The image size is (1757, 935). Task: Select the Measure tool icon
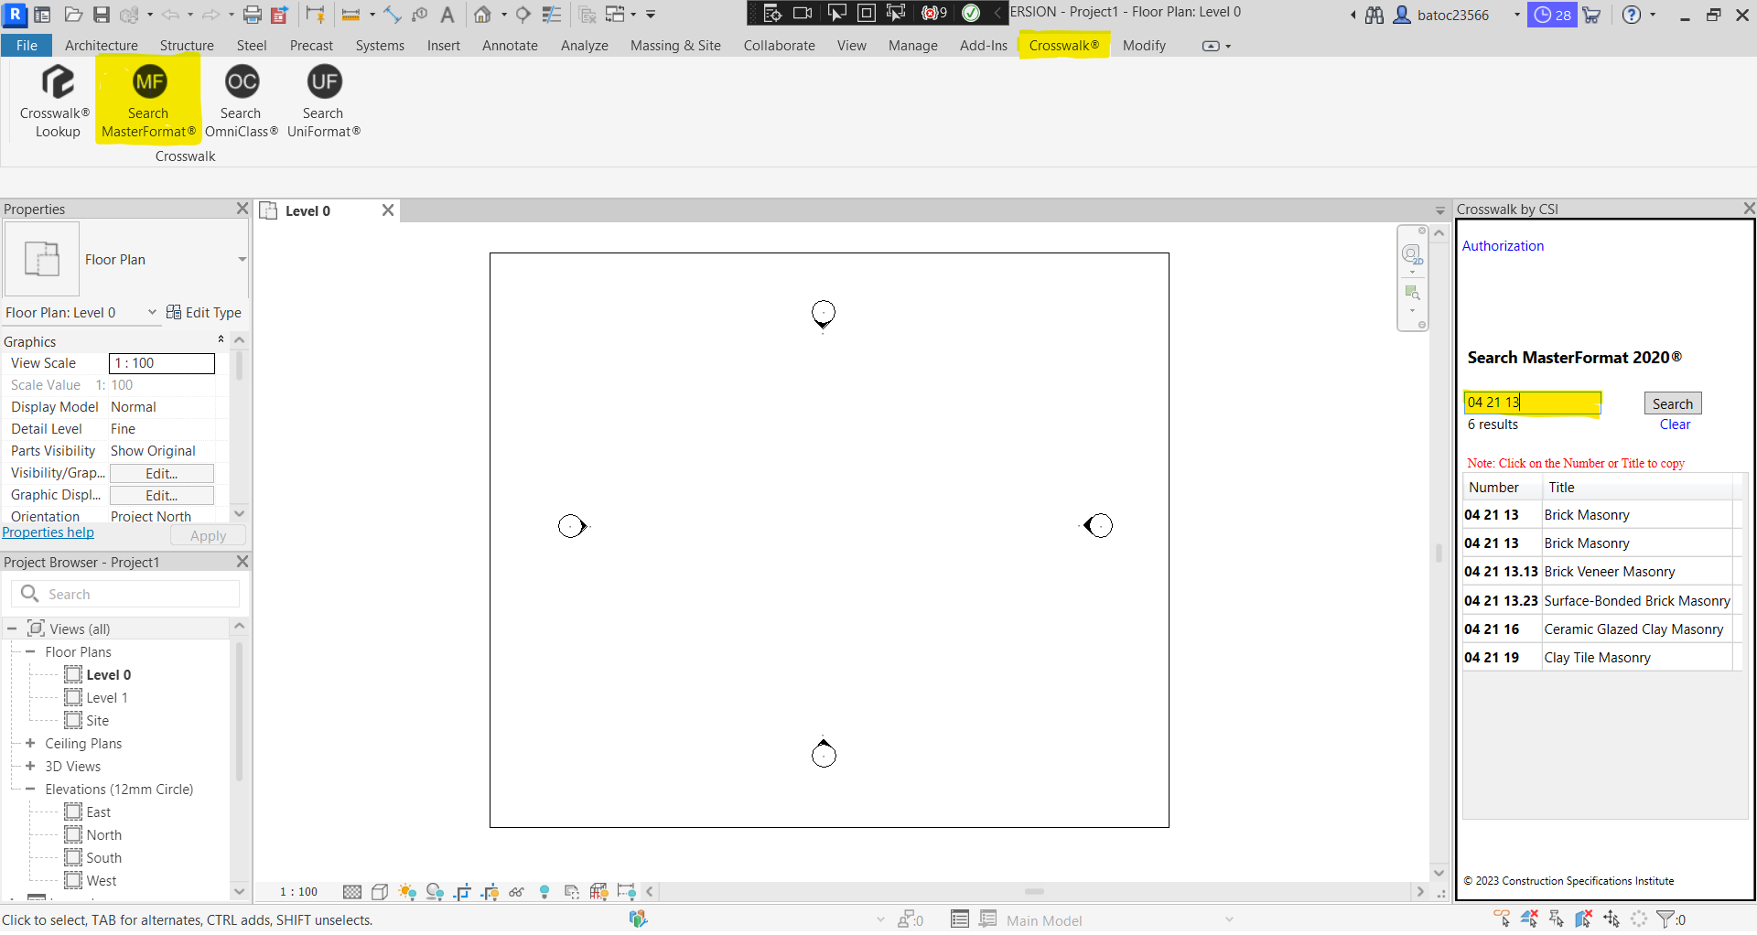[x=350, y=15]
